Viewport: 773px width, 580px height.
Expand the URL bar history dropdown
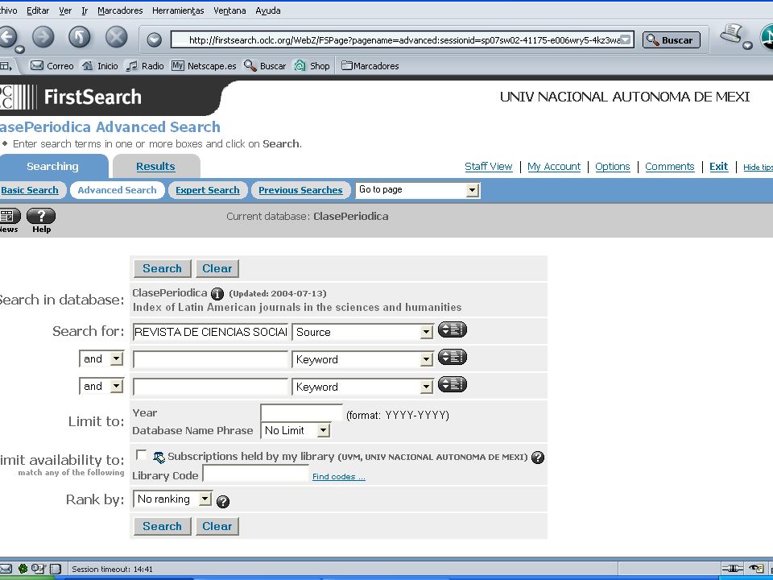click(625, 40)
